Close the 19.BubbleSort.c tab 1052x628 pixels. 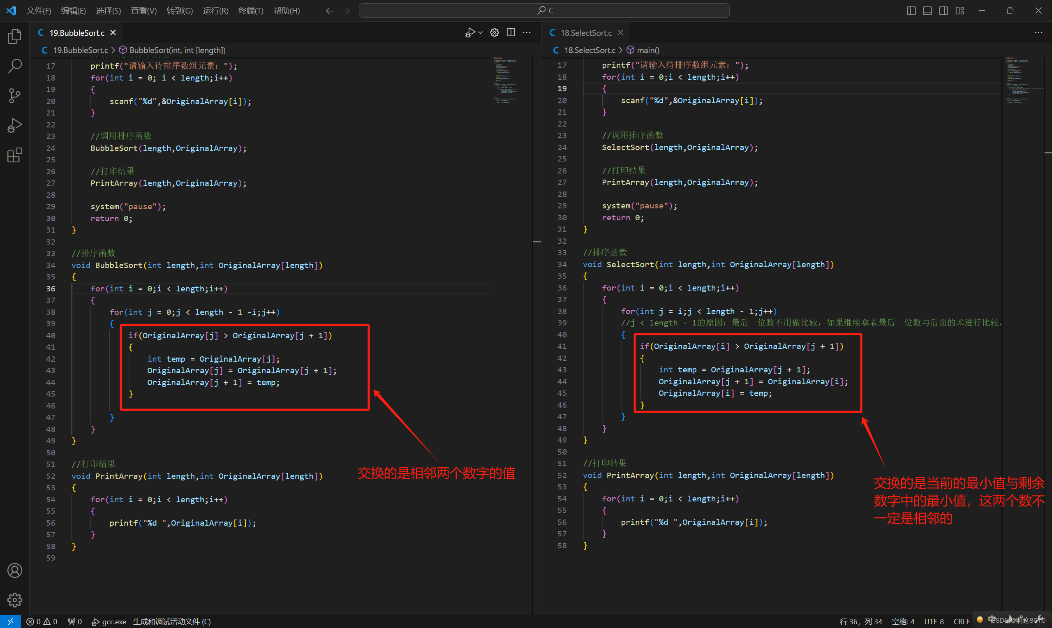click(x=113, y=32)
